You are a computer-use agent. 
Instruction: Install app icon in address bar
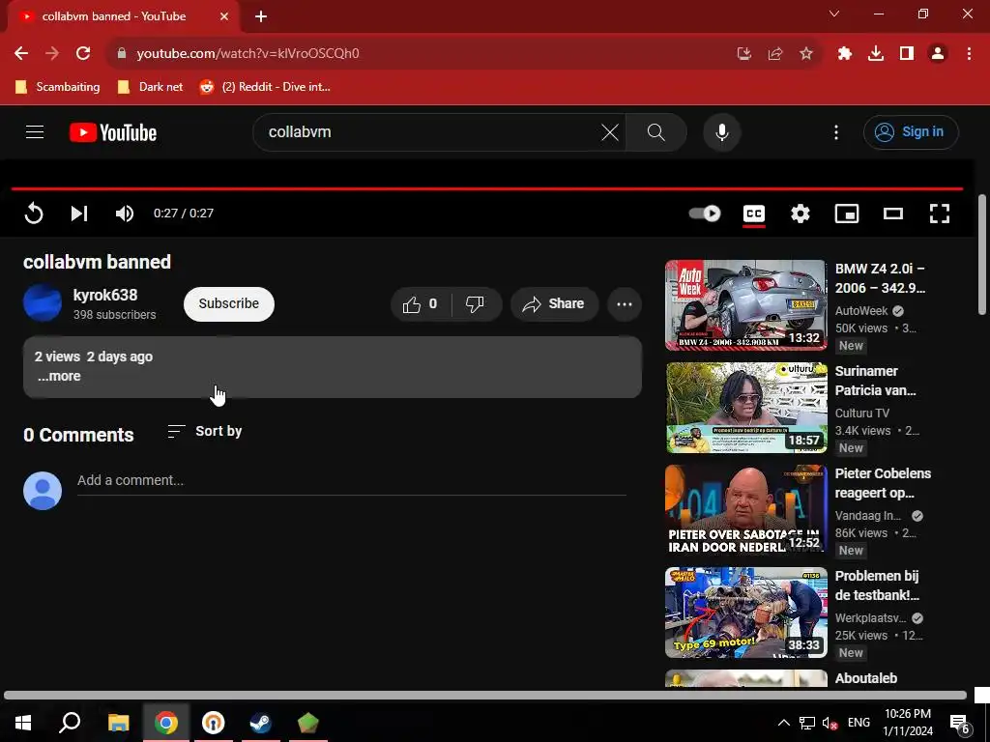pyautogui.click(x=744, y=54)
